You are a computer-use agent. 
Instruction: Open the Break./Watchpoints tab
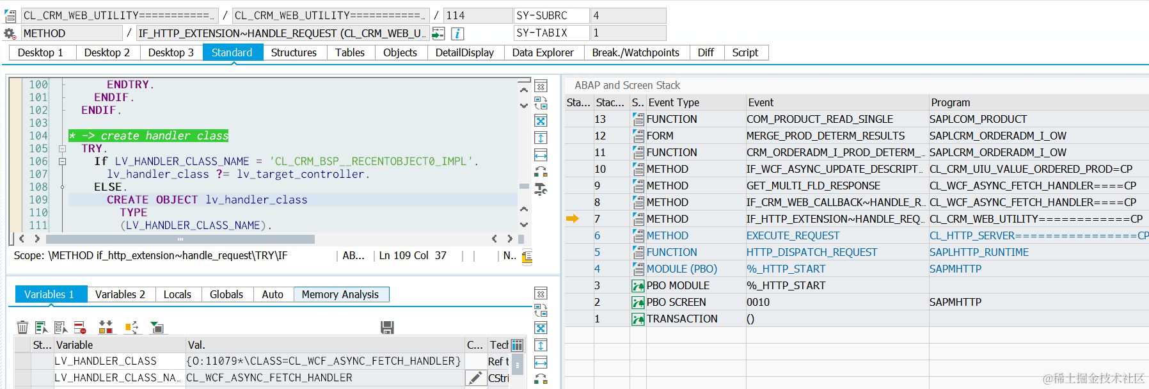(x=636, y=52)
